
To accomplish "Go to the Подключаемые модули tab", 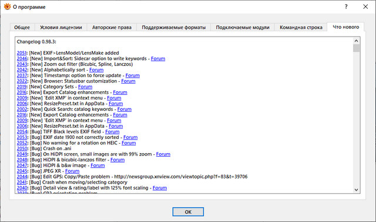I will (243, 28).
